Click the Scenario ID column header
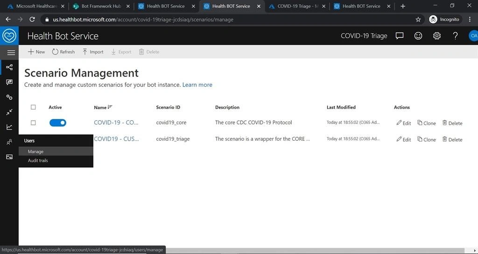The image size is (478, 254). (168, 107)
